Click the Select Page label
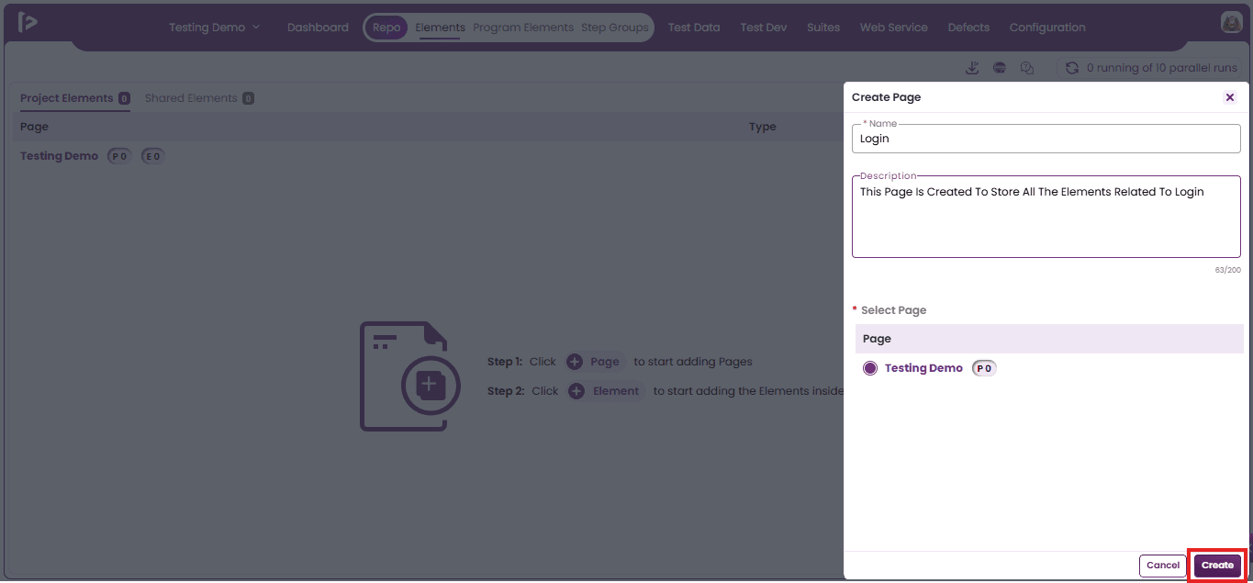Viewport: 1253px width, 583px height. click(x=893, y=310)
